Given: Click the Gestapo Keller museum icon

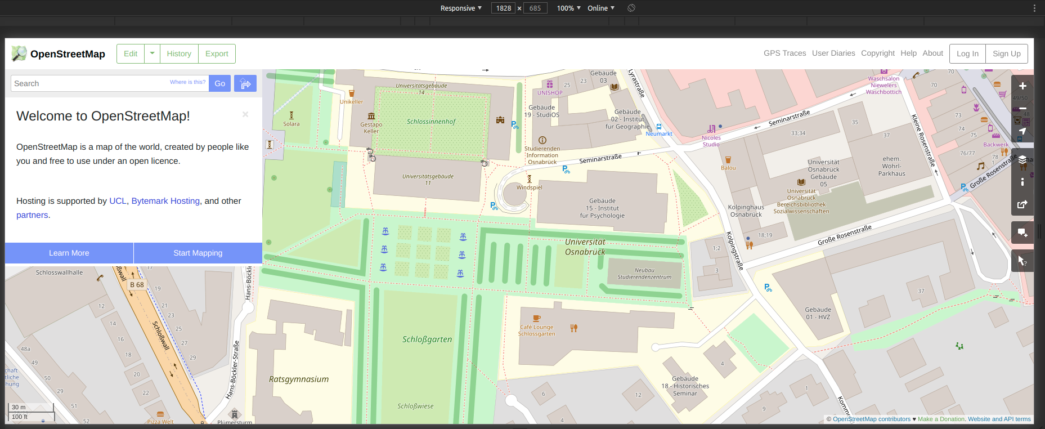Looking at the screenshot, I should (x=371, y=116).
